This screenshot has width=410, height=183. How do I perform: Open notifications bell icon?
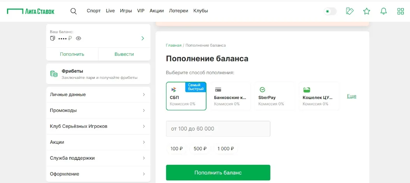click(384, 11)
